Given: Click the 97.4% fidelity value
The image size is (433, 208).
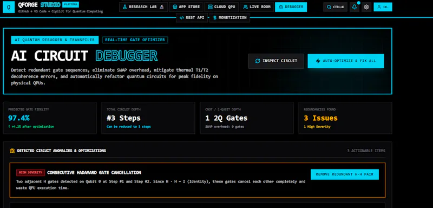Looking at the screenshot, I should pos(19,118).
